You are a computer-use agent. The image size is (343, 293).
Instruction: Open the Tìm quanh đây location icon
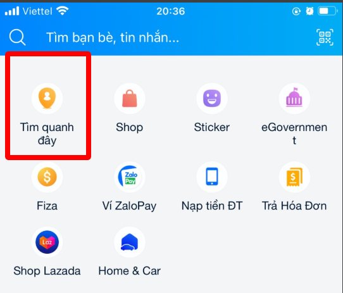(47, 98)
